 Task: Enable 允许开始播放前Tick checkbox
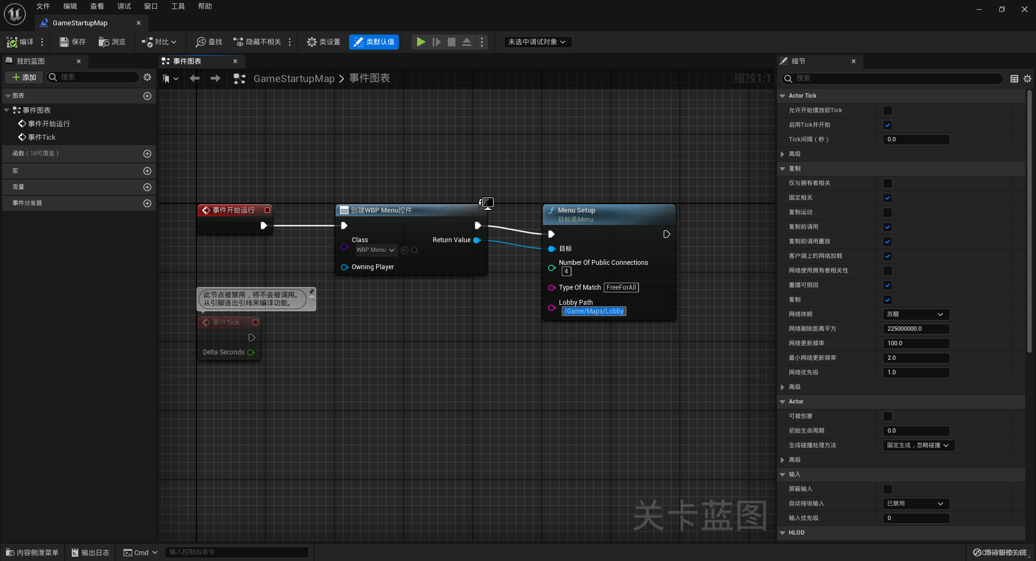pyautogui.click(x=888, y=110)
